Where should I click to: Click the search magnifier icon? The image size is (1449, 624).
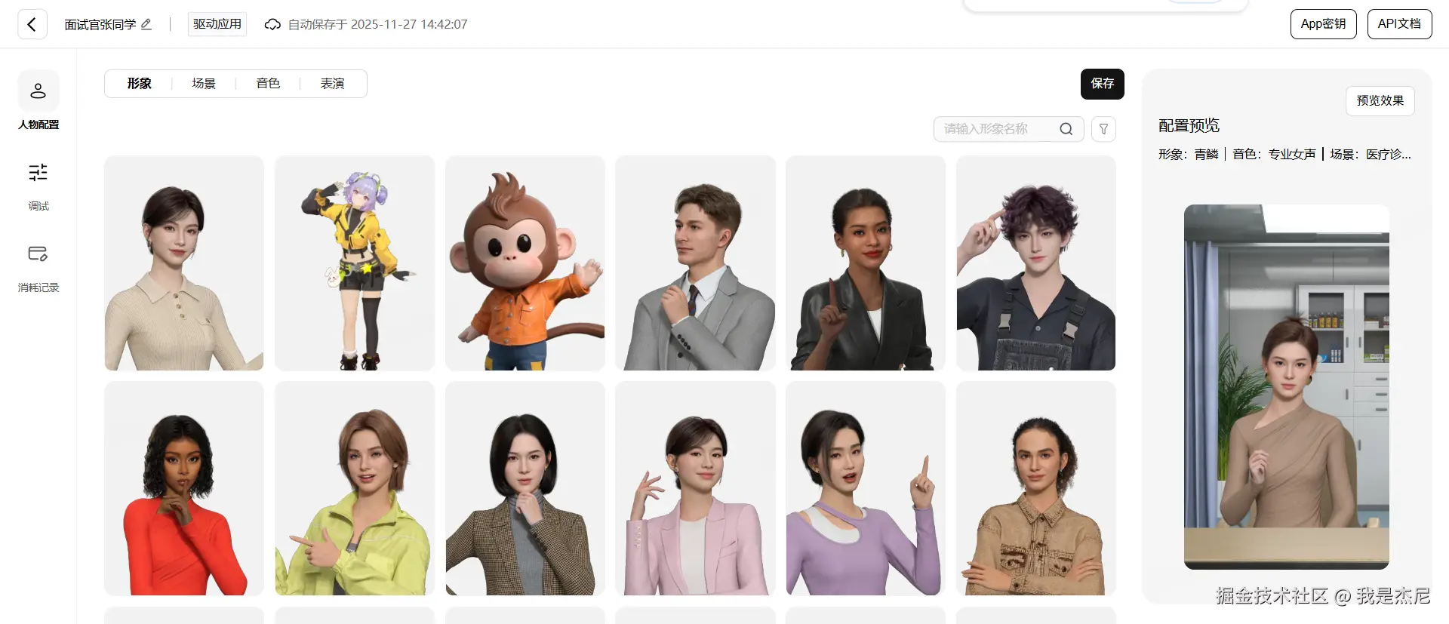pos(1066,129)
